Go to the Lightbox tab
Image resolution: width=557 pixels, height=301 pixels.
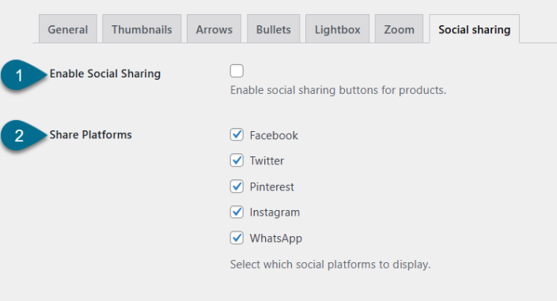(338, 29)
